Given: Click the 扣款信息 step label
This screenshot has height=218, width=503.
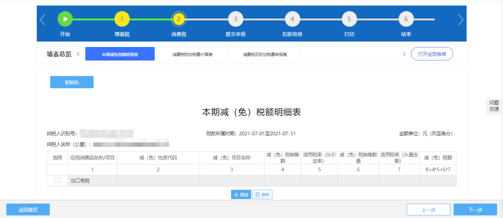Looking at the screenshot, I should [x=292, y=34].
